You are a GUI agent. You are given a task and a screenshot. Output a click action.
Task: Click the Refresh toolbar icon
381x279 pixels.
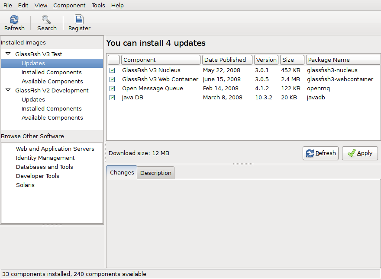pos(14,19)
